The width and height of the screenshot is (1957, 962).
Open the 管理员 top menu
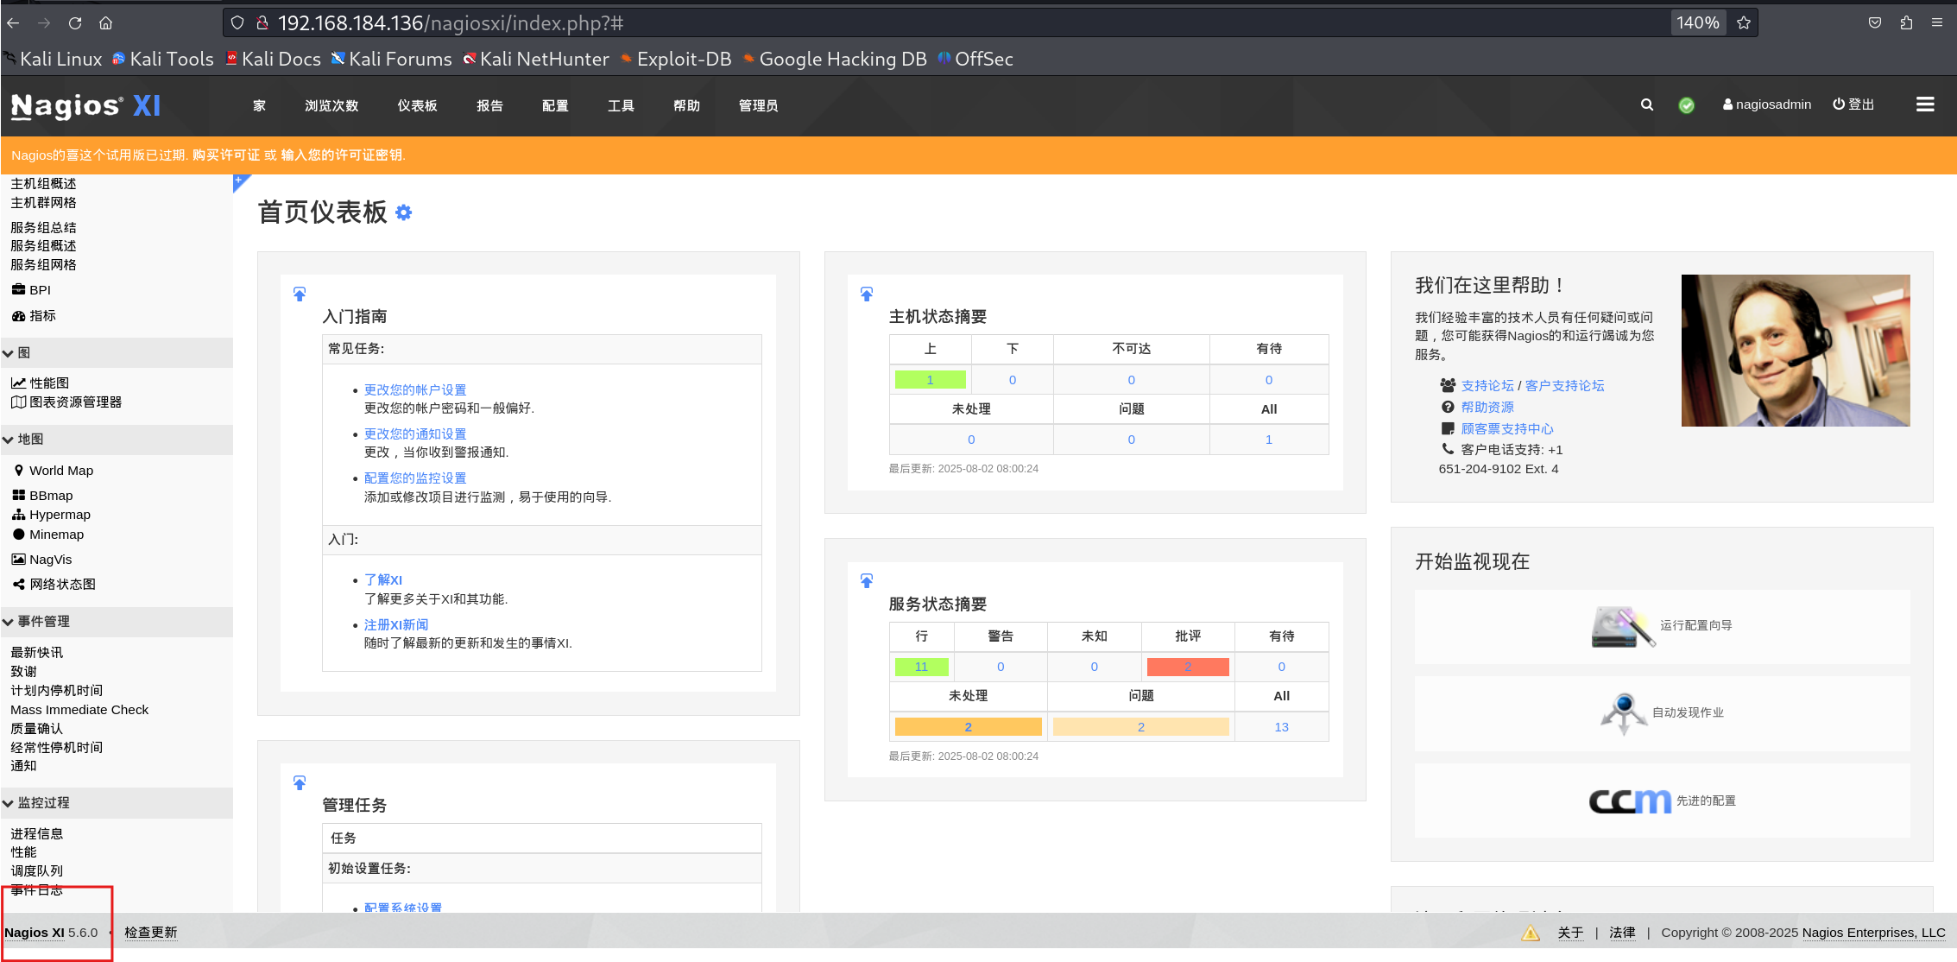[758, 105]
